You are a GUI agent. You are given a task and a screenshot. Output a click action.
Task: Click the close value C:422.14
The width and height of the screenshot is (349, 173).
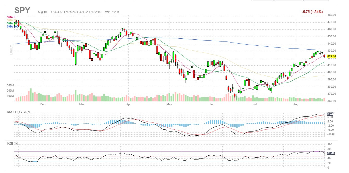[95, 12]
